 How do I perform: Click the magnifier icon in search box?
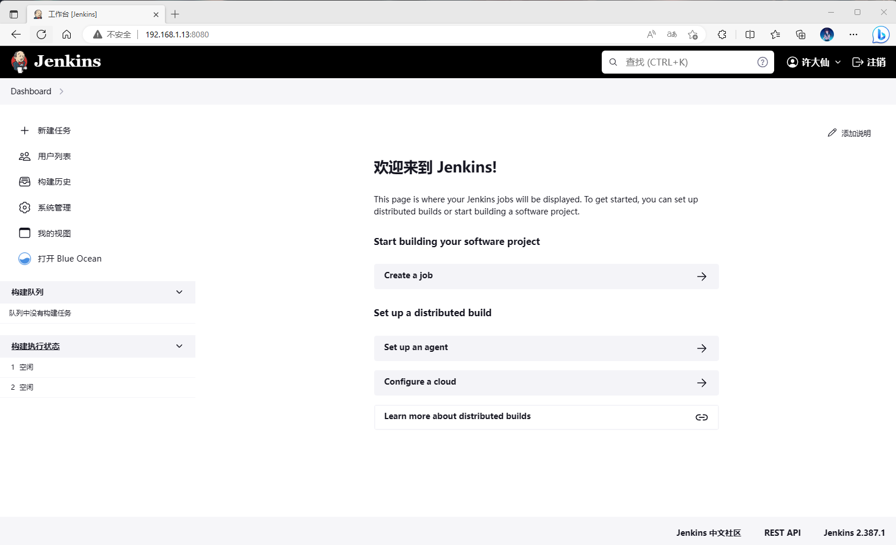click(x=613, y=62)
